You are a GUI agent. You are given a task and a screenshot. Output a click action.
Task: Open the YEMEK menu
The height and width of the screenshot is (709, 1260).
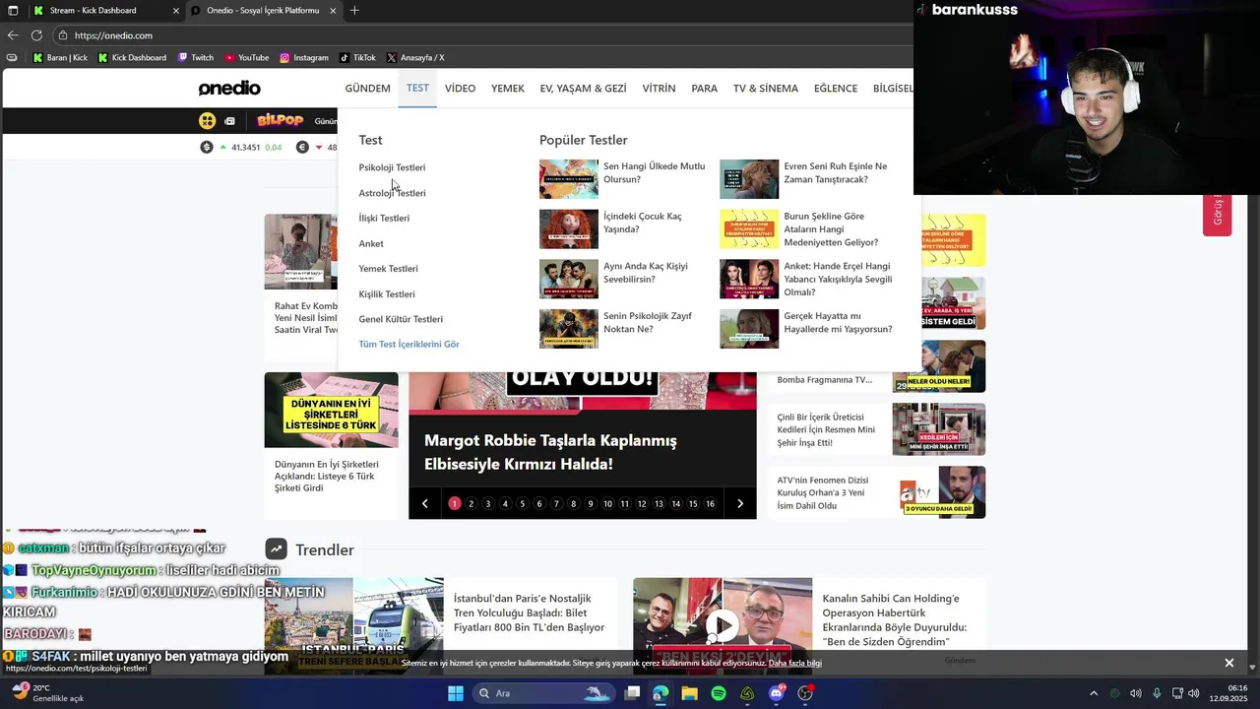508,89
